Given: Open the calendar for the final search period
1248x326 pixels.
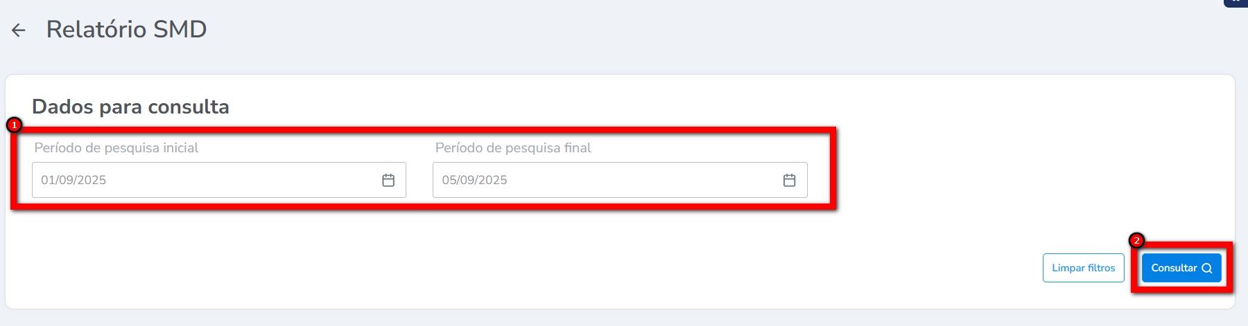Looking at the screenshot, I should point(789,180).
